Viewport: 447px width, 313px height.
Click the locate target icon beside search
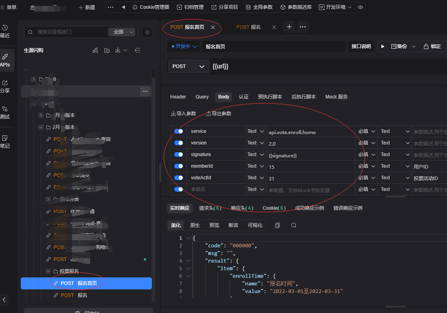147,32
